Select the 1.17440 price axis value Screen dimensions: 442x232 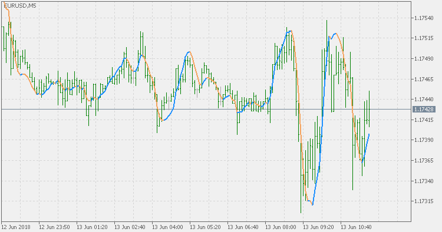[424, 99]
